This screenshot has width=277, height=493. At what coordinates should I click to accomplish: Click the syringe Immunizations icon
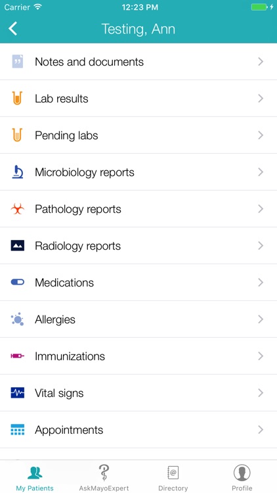point(17,356)
